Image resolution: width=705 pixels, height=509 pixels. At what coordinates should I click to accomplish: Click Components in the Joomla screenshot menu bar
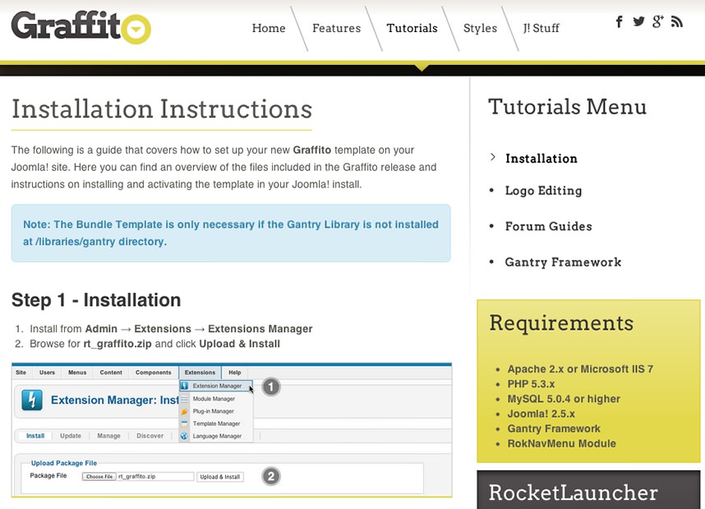click(x=154, y=372)
